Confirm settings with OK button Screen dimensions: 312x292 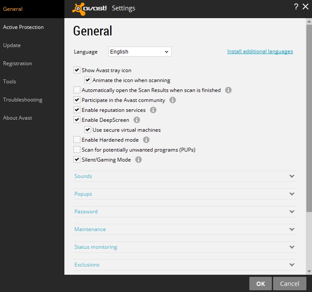(261, 284)
